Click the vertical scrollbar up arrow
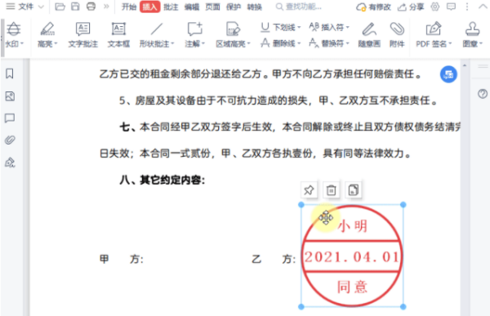The image size is (490, 316). 465,65
